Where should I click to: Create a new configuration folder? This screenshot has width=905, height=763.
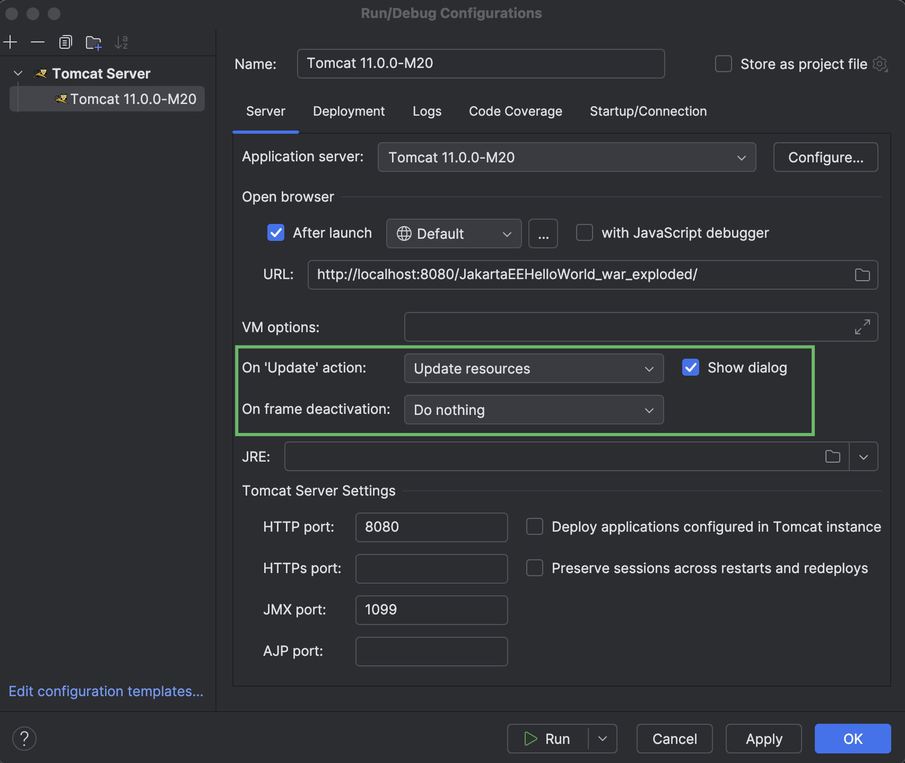[x=93, y=42]
